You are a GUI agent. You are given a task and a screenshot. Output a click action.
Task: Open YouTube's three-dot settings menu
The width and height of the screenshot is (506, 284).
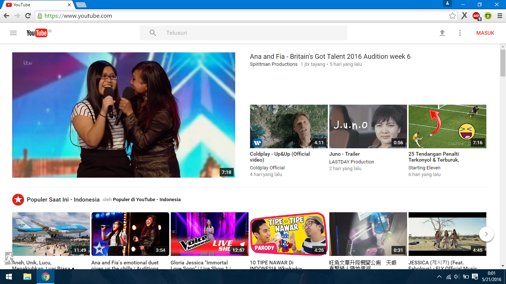coord(460,33)
